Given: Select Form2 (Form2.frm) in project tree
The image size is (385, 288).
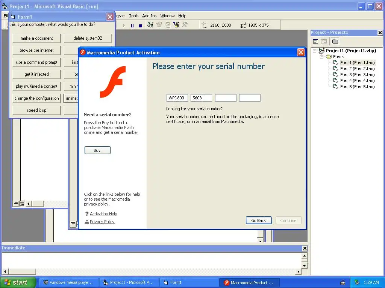Looking at the screenshot, I should point(357,69).
